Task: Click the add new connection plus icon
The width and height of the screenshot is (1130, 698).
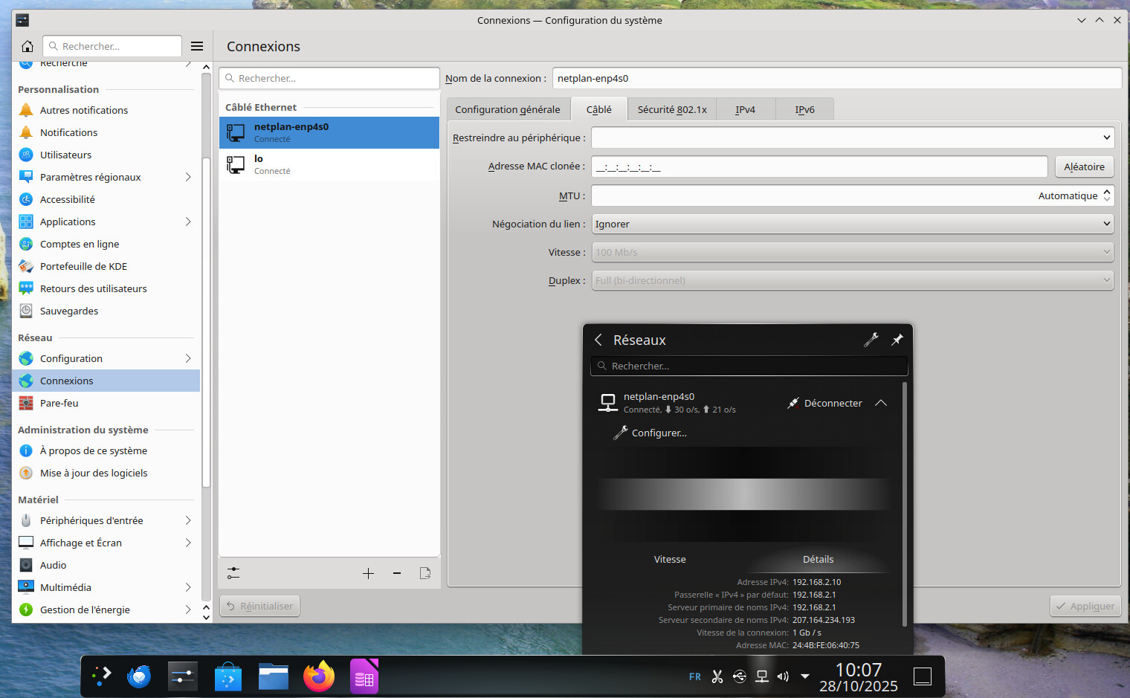Action: [368, 573]
